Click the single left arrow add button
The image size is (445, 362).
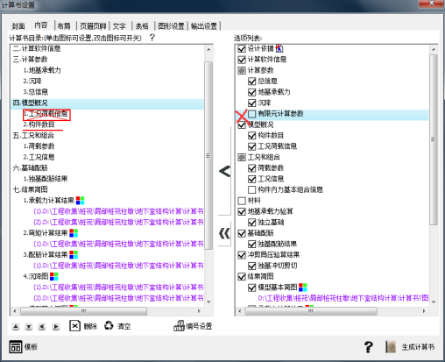point(225,171)
